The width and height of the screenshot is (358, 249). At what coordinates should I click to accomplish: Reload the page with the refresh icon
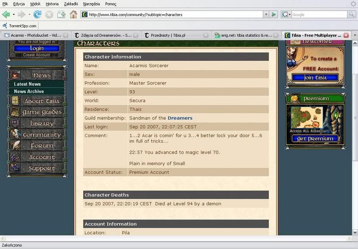(37, 15)
